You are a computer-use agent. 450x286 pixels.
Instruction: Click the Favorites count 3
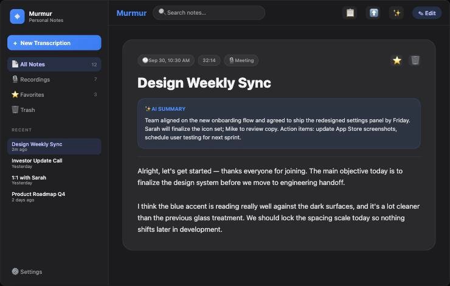click(x=95, y=94)
